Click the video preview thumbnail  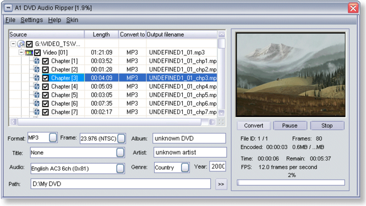tap(291, 75)
